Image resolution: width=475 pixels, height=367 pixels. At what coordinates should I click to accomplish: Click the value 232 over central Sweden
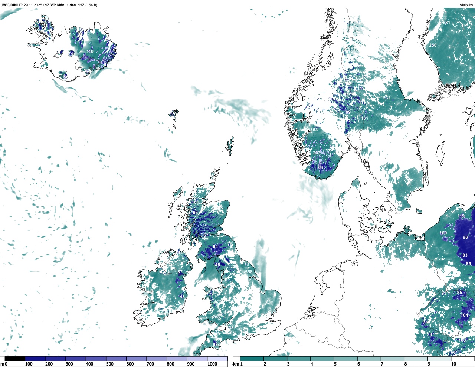click(387, 98)
